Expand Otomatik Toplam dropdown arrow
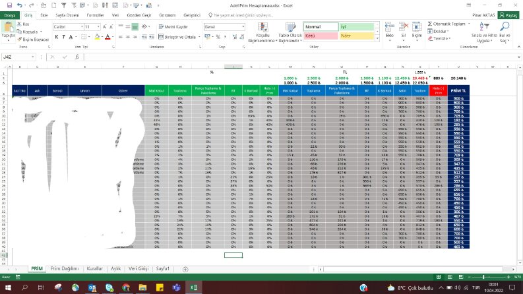523x294 pixels. point(469,24)
